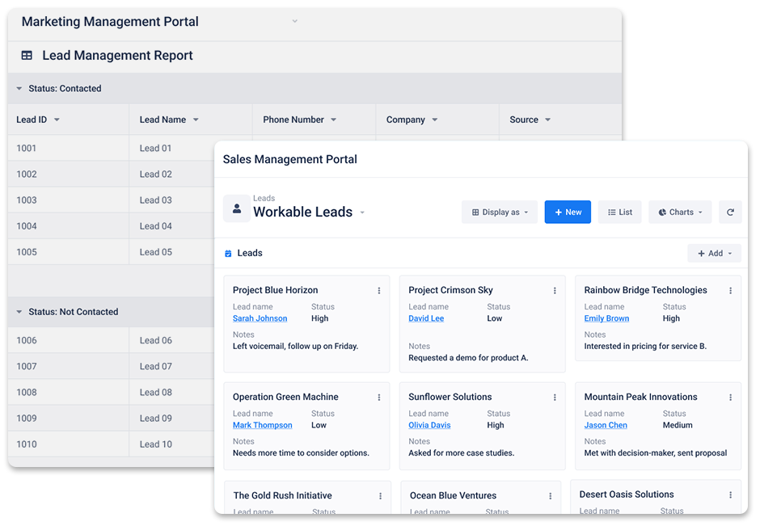The image size is (760, 526).
Task: Open options menu for Rainbow Bridge Technologies
Action: [x=730, y=291]
